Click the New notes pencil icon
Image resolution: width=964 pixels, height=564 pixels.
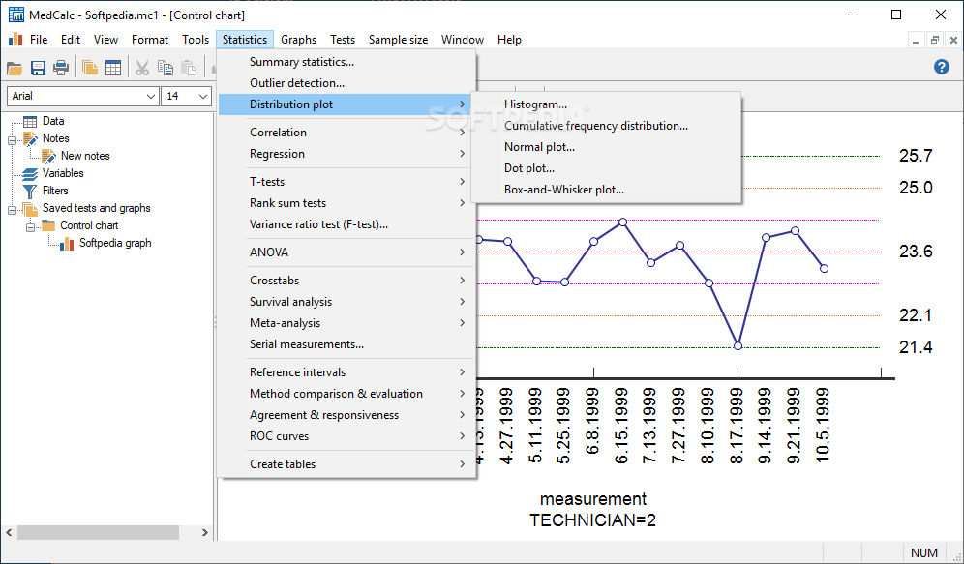pyautogui.click(x=48, y=156)
